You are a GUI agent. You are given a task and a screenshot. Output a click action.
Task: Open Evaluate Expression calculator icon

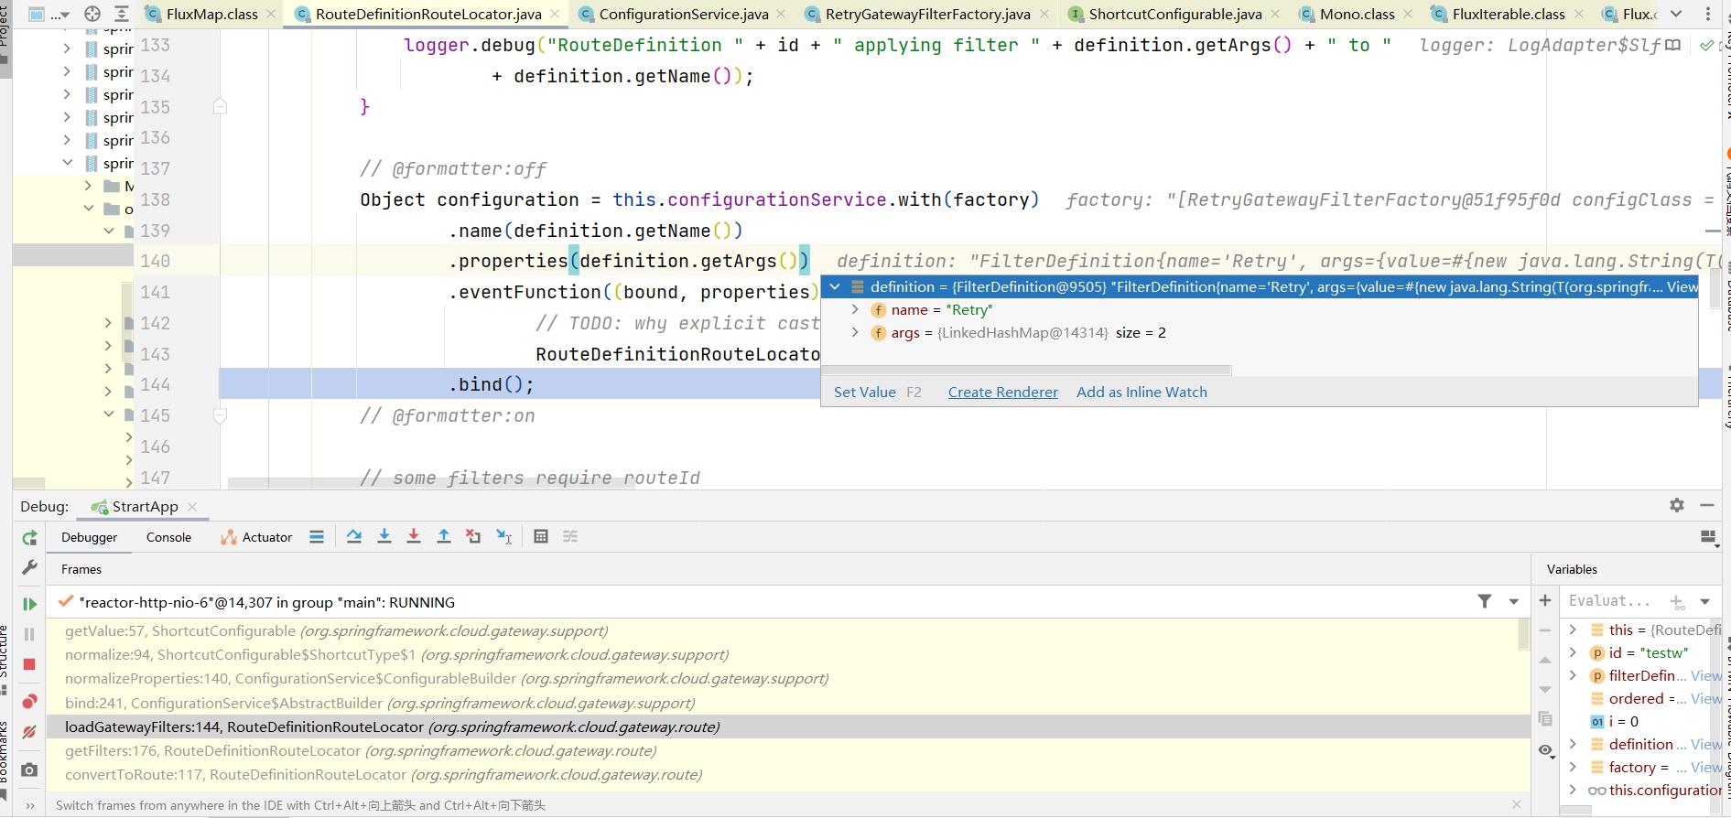[x=541, y=537]
